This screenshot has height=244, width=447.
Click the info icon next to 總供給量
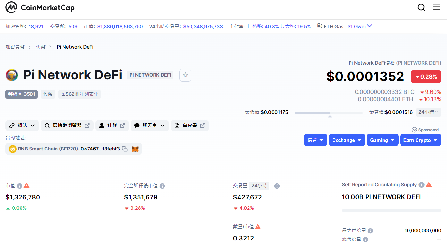click(366, 240)
